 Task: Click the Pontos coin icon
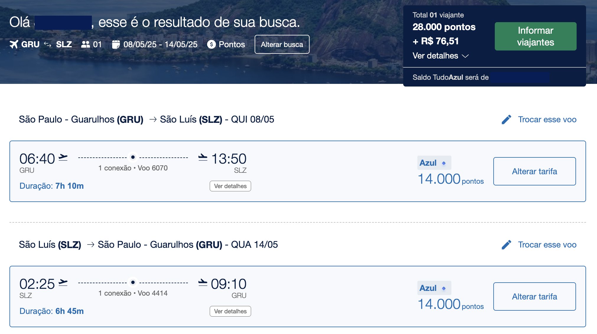click(212, 44)
